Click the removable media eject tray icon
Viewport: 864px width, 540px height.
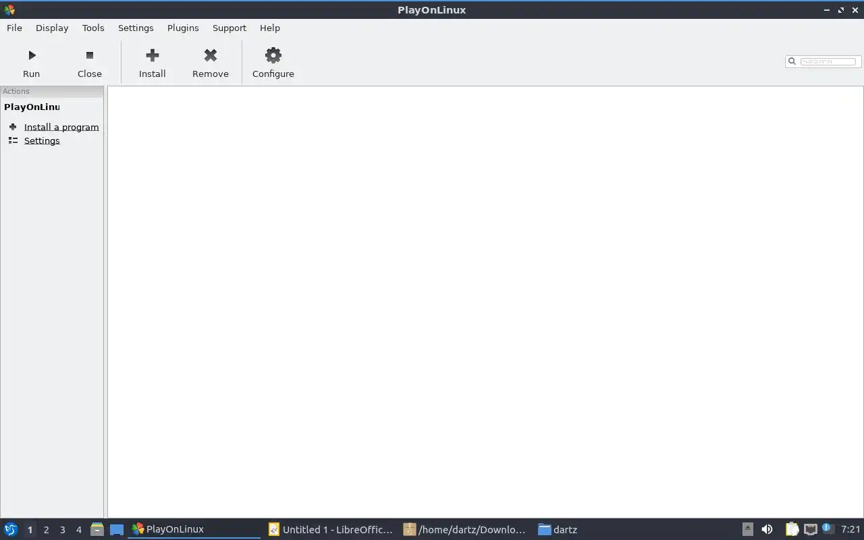point(748,530)
